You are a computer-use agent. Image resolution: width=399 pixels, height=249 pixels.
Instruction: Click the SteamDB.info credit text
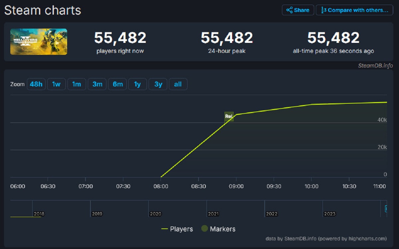tap(375, 65)
